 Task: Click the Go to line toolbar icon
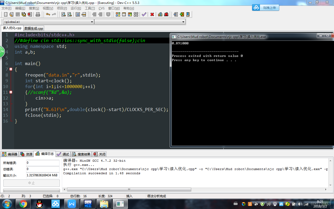click(x=84, y=14)
